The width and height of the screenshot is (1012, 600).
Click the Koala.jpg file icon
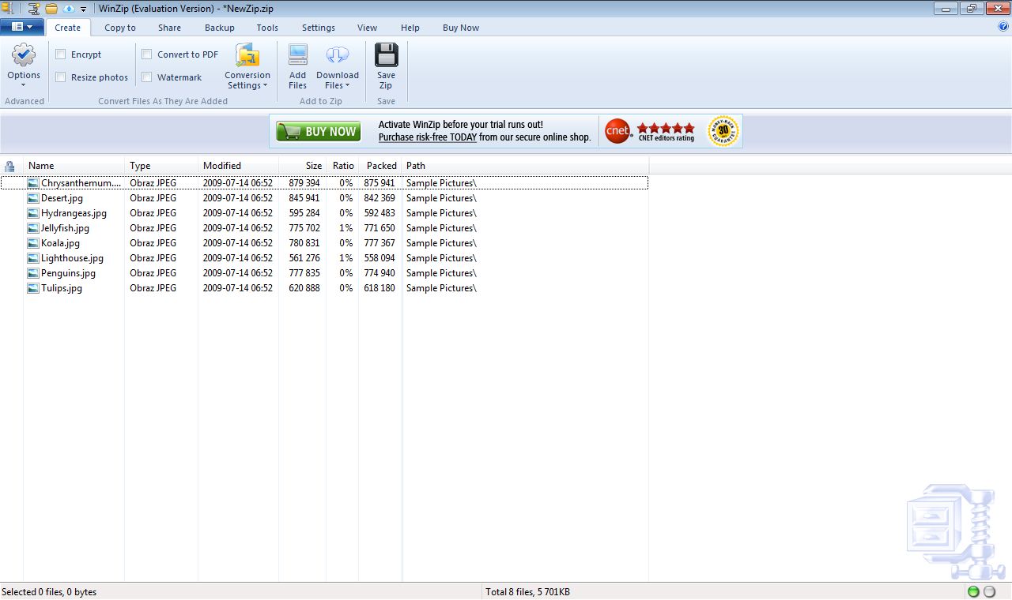33,243
